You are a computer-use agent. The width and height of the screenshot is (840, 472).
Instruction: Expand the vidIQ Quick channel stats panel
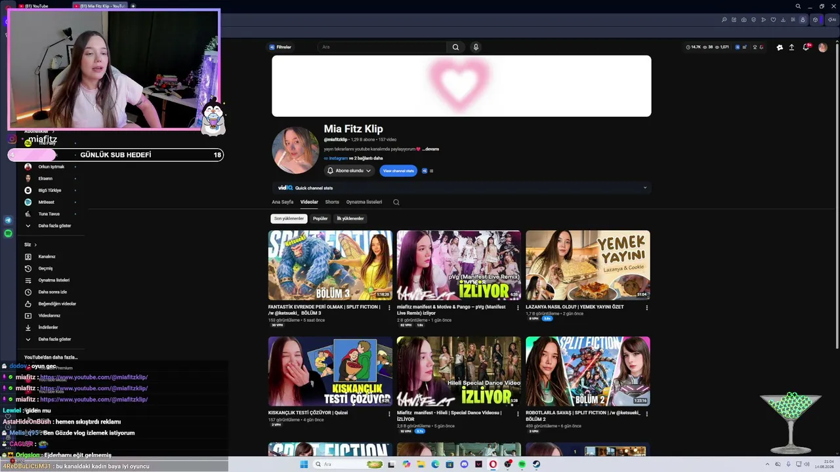644,188
